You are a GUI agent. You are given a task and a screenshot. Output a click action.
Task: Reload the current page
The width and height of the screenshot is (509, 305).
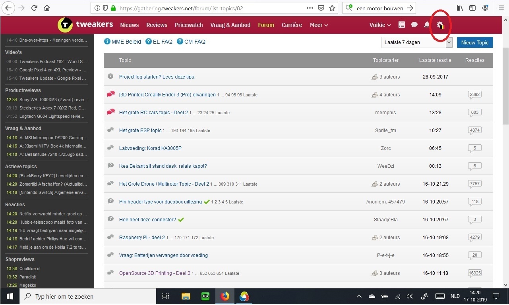[34, 8]
